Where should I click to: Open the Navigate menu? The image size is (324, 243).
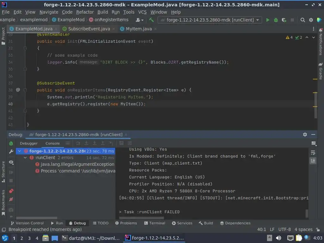(49, 12)
